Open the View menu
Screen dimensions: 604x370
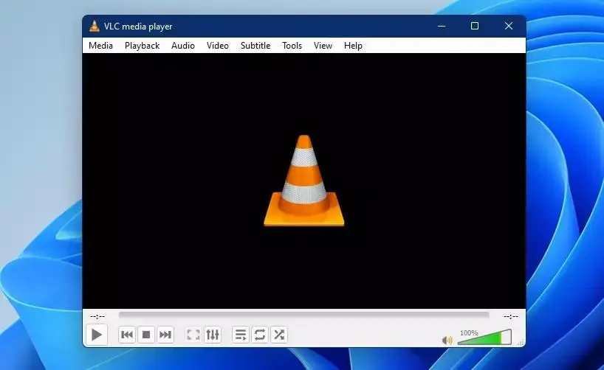(x=323, y=46)
